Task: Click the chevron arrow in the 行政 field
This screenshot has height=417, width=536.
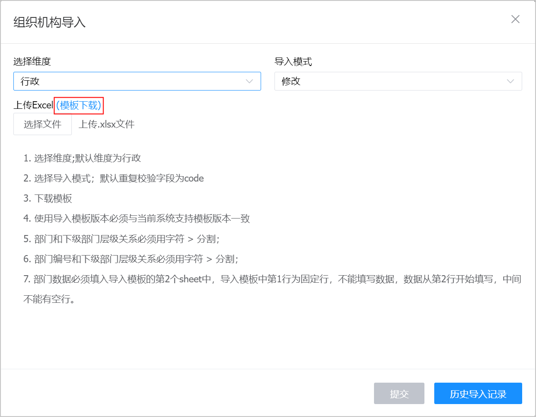Action: coord(249,81)
